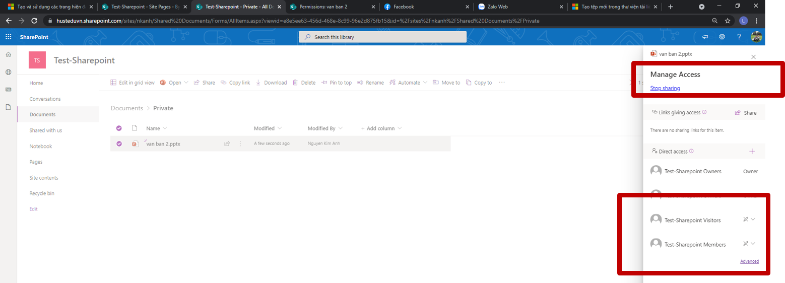Click the plus icon beside Direct access
785x283 pixels.
pyautogui.click(x=752, y=151)
